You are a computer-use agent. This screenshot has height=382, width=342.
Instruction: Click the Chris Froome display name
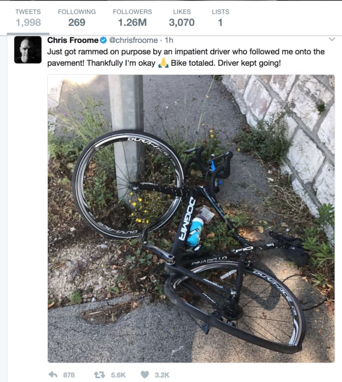tap(73, 40)
